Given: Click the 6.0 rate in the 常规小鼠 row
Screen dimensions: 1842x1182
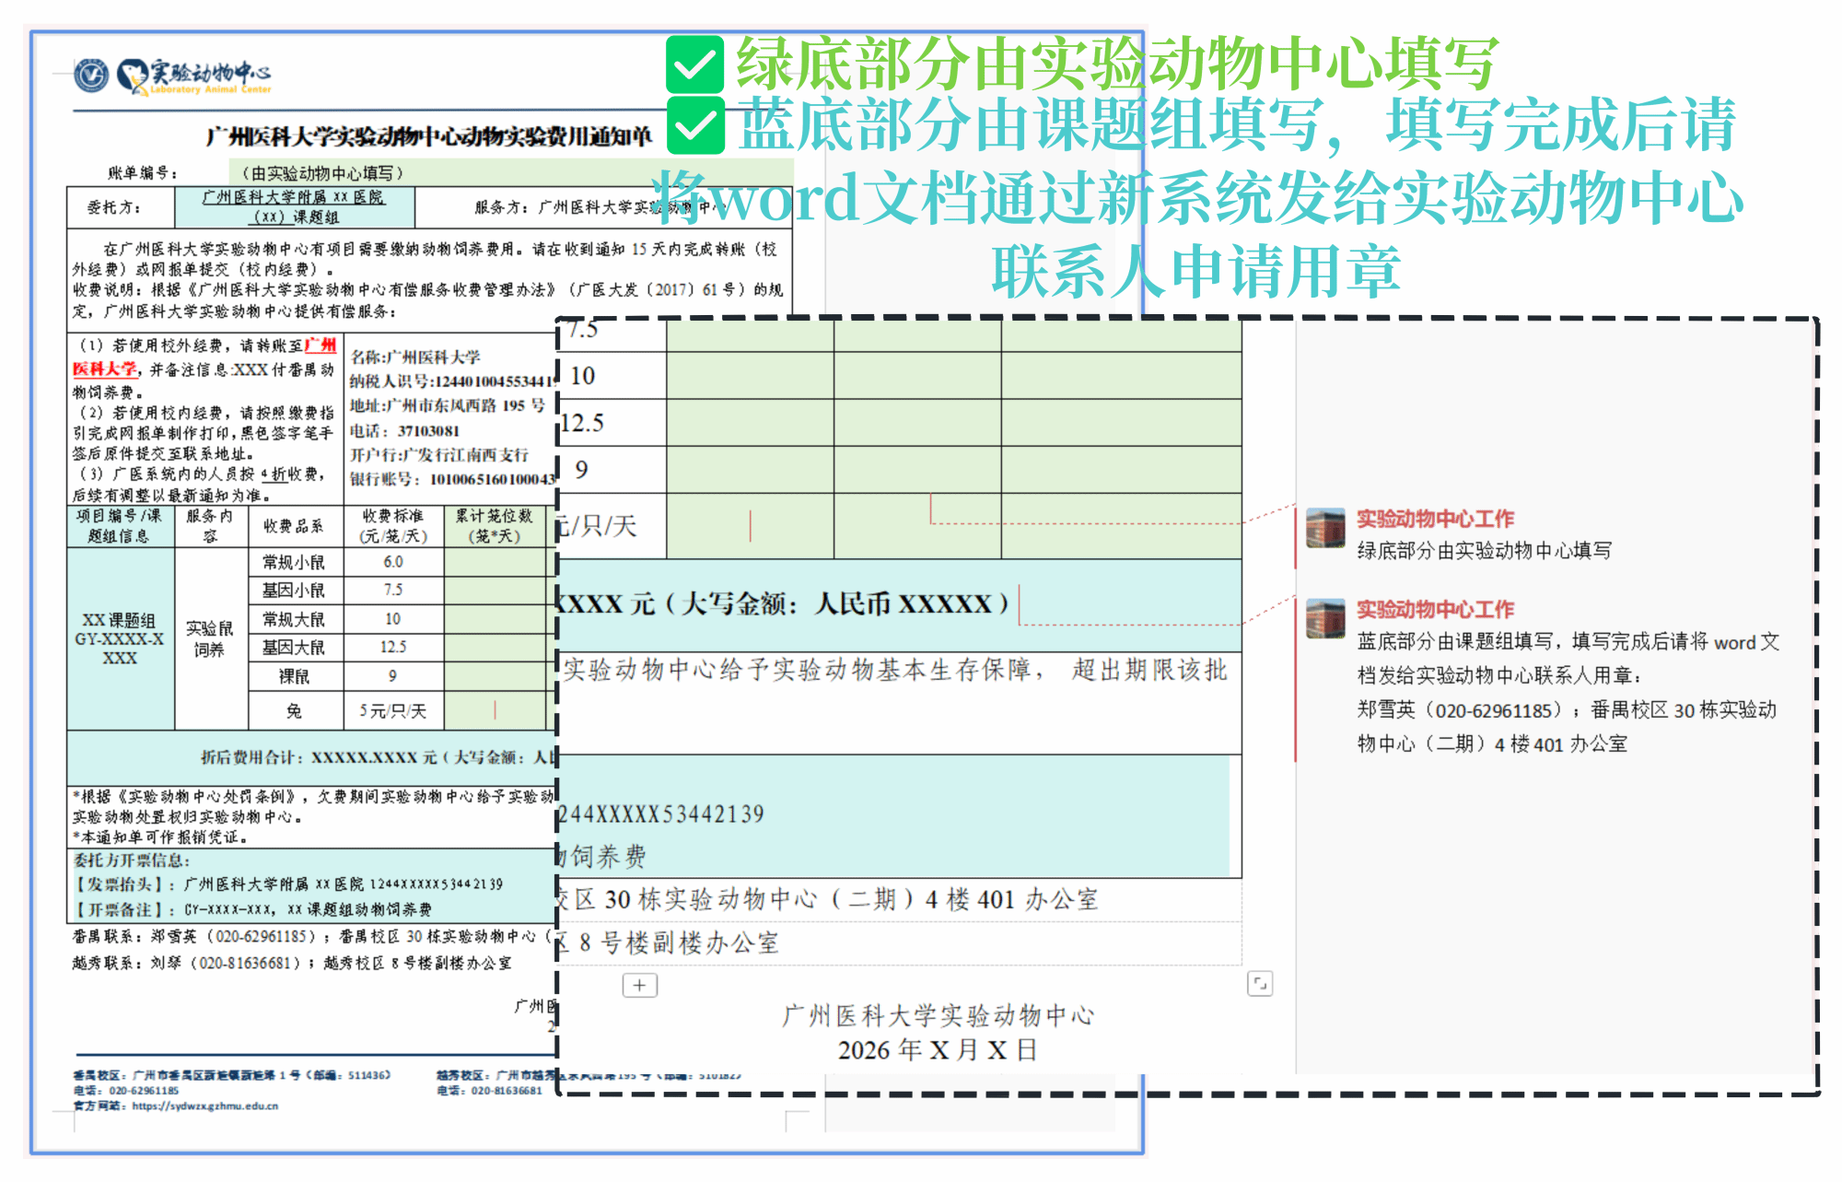Looking at the screenshot, I should point(393,562).
